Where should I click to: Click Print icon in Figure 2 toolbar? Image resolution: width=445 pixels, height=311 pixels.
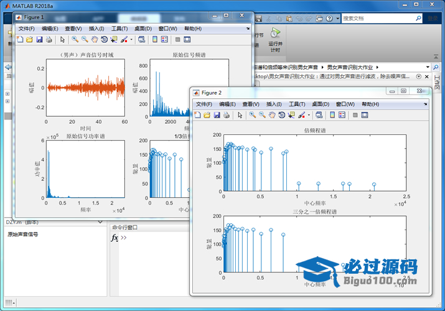(x=227, y=115)
